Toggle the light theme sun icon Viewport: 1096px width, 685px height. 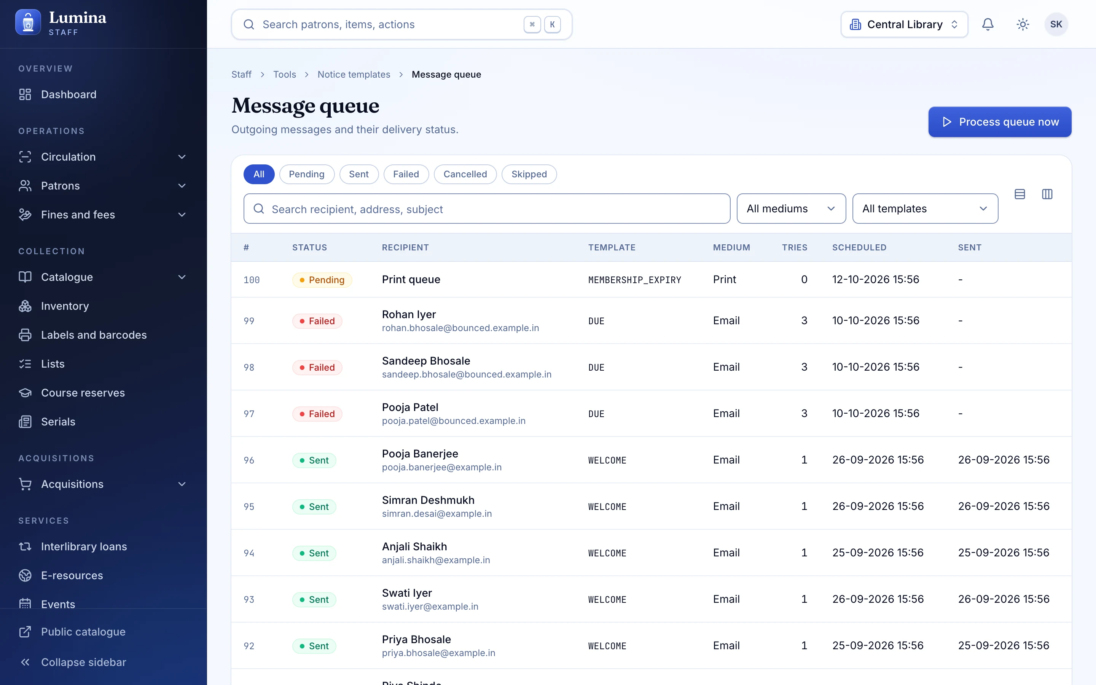1023,24
